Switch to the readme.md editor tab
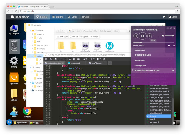The width and height of the screenshot is (185, 135). [x=74, y=63]
